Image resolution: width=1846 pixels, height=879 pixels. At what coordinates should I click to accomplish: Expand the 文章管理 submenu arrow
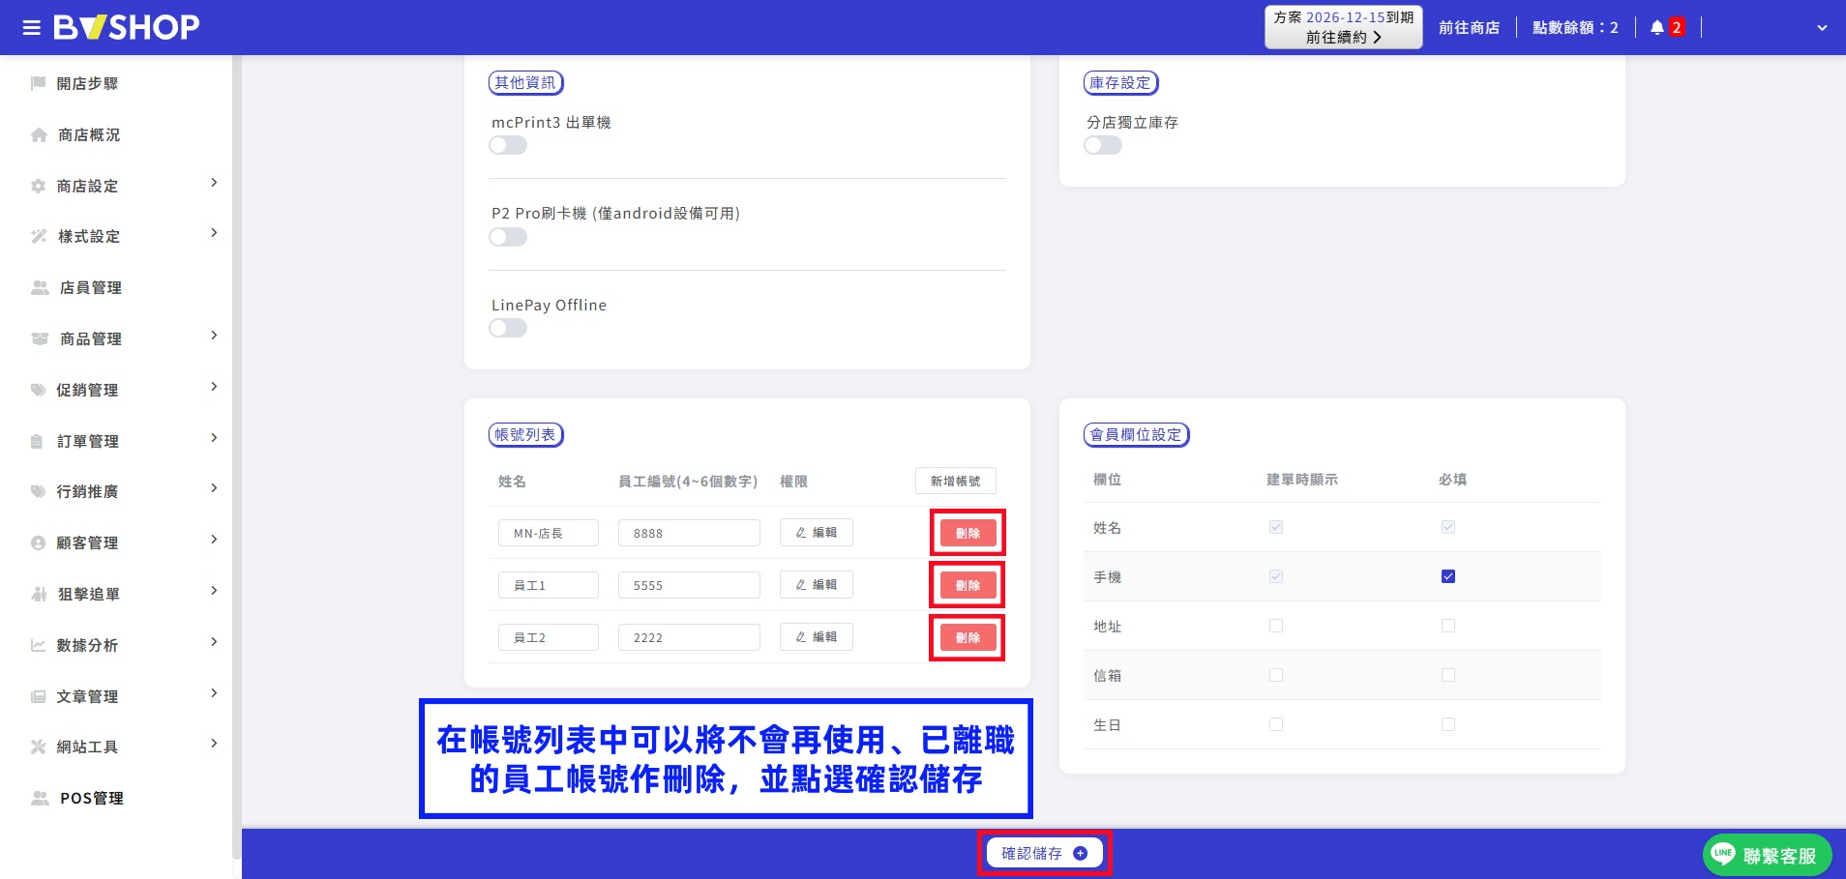[x=214, y=693]
